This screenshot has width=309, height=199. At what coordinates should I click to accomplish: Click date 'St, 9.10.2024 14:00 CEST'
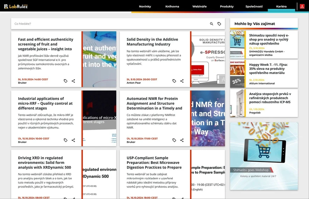33,80
